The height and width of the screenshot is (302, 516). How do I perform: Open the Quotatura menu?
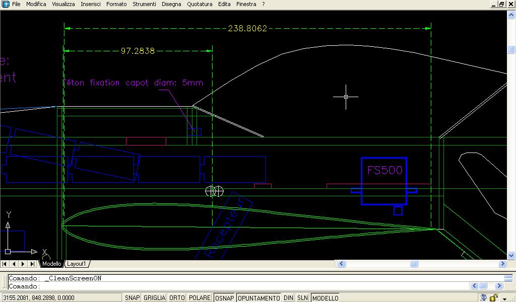tap(200, 4)
